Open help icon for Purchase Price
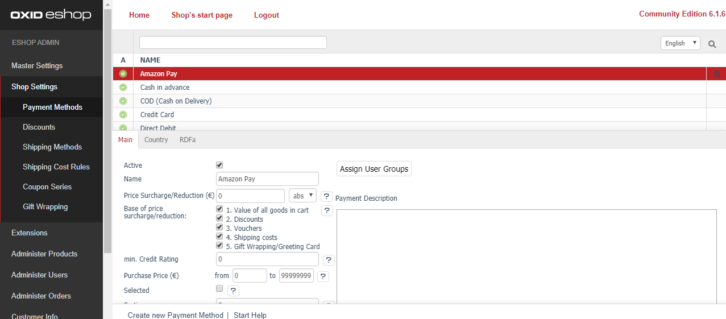The width and height of the screenshot is (726, 319). click(x=323, y=276)
